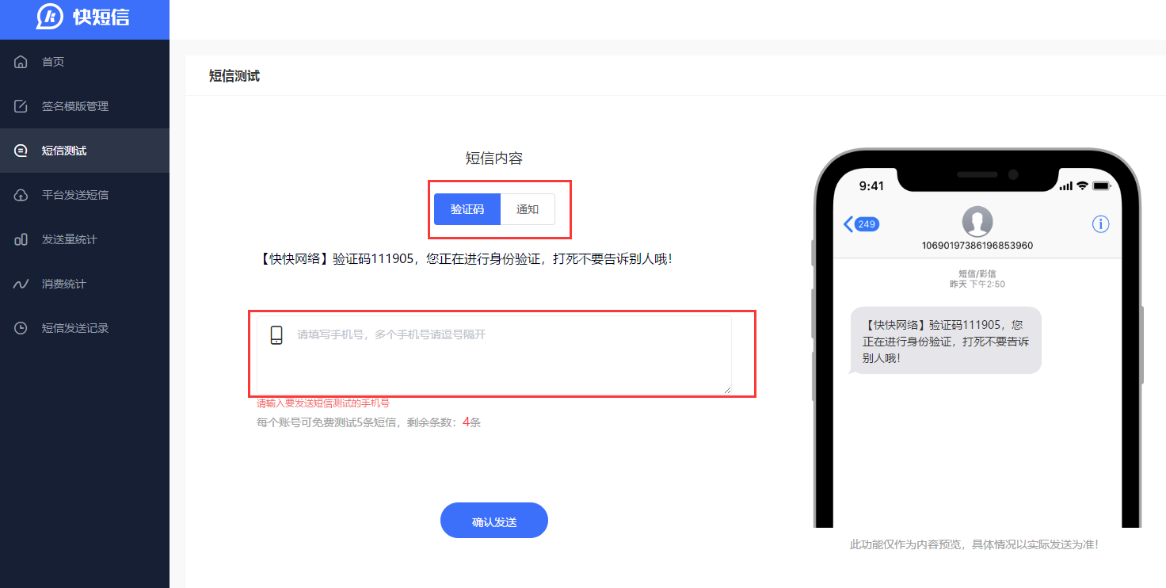Click the edit icon beside 签名模版管理
This screenshot has width=1166, height=588.
point(21,106)
